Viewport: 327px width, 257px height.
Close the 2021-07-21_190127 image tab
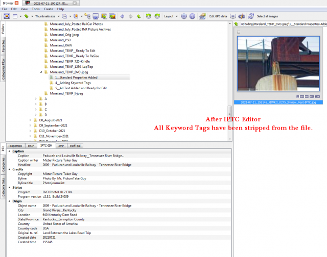point(75,3)
